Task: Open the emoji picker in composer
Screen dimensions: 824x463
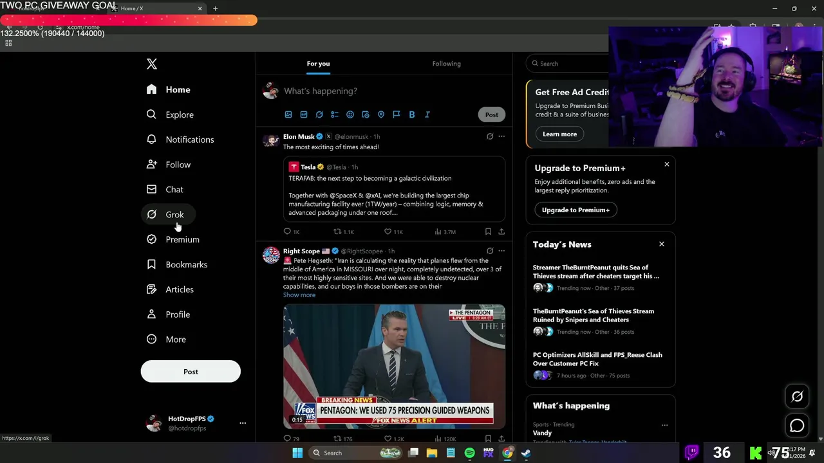Action: (x=350, y=114)
